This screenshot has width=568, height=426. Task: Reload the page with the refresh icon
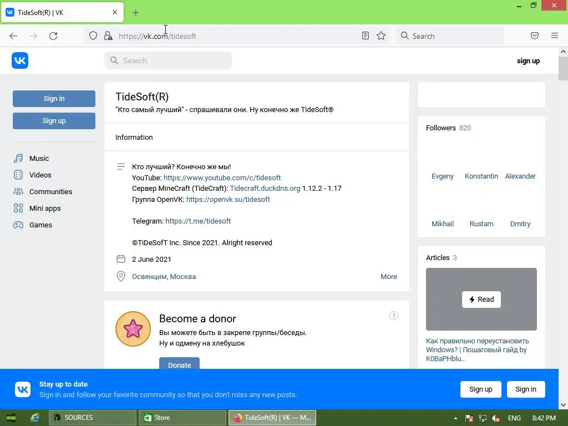coord(53,36)
